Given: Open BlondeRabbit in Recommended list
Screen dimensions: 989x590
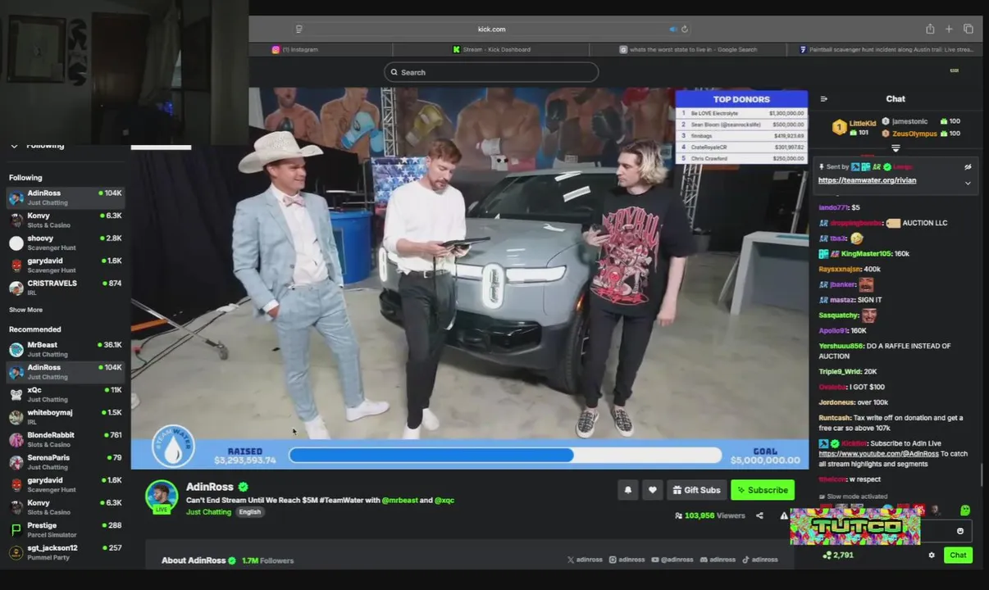Looking at the screenshot, I should click(66, 439).
